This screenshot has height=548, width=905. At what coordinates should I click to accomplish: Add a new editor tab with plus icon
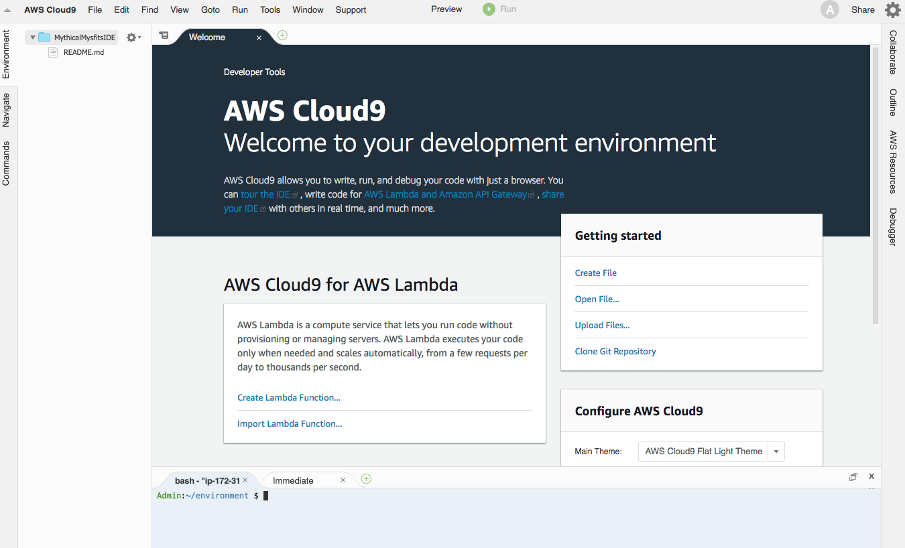pyautogui.click(x=283, y=35)
